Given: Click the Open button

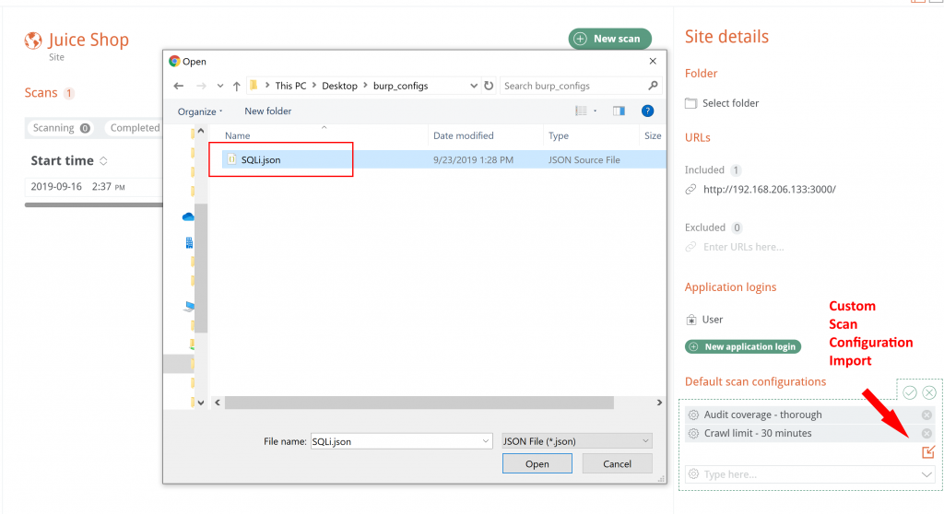Looking at the screenshot, I should tap(537, 463).
